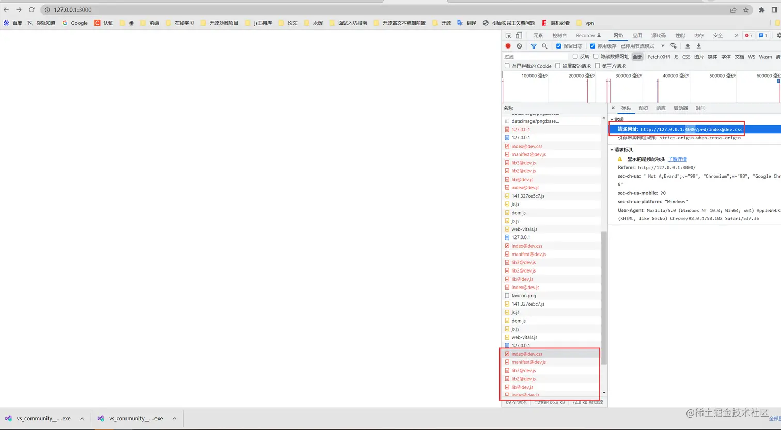Click the import HAR upload icon
The width and height of the screenshot is (781, 430).
pos(688,46)
